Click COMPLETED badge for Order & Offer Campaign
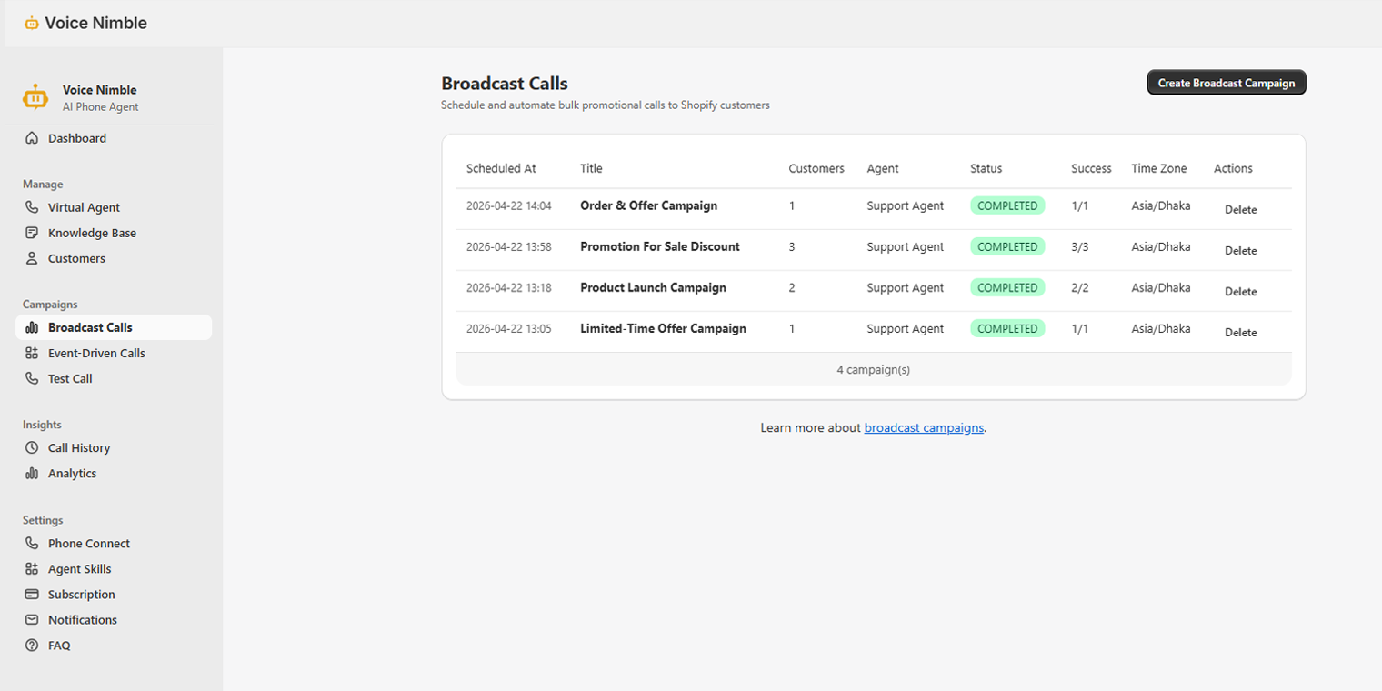 (1007, 205)
